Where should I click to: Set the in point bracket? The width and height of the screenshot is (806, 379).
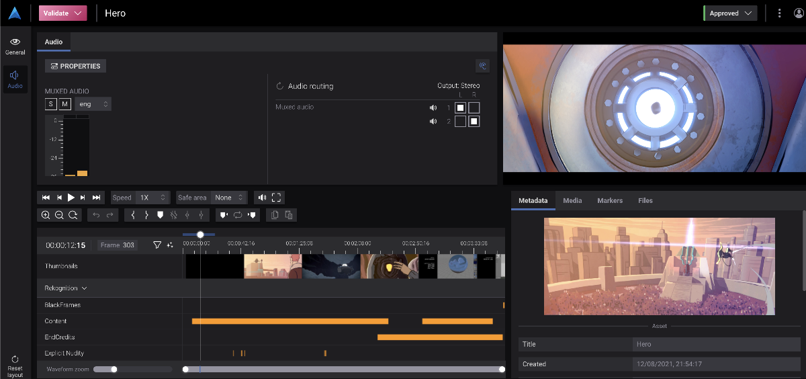click(x=133, y=215)
